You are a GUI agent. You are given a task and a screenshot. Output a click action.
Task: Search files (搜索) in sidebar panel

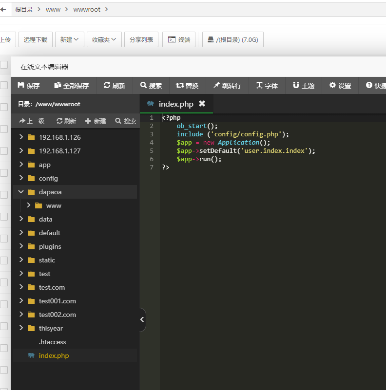coord(126,121)
